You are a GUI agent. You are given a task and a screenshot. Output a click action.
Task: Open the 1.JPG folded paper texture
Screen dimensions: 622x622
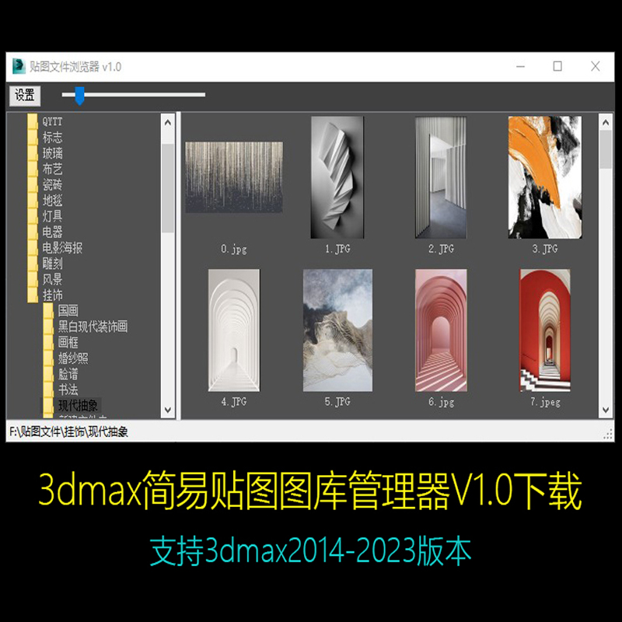point(336,179)
